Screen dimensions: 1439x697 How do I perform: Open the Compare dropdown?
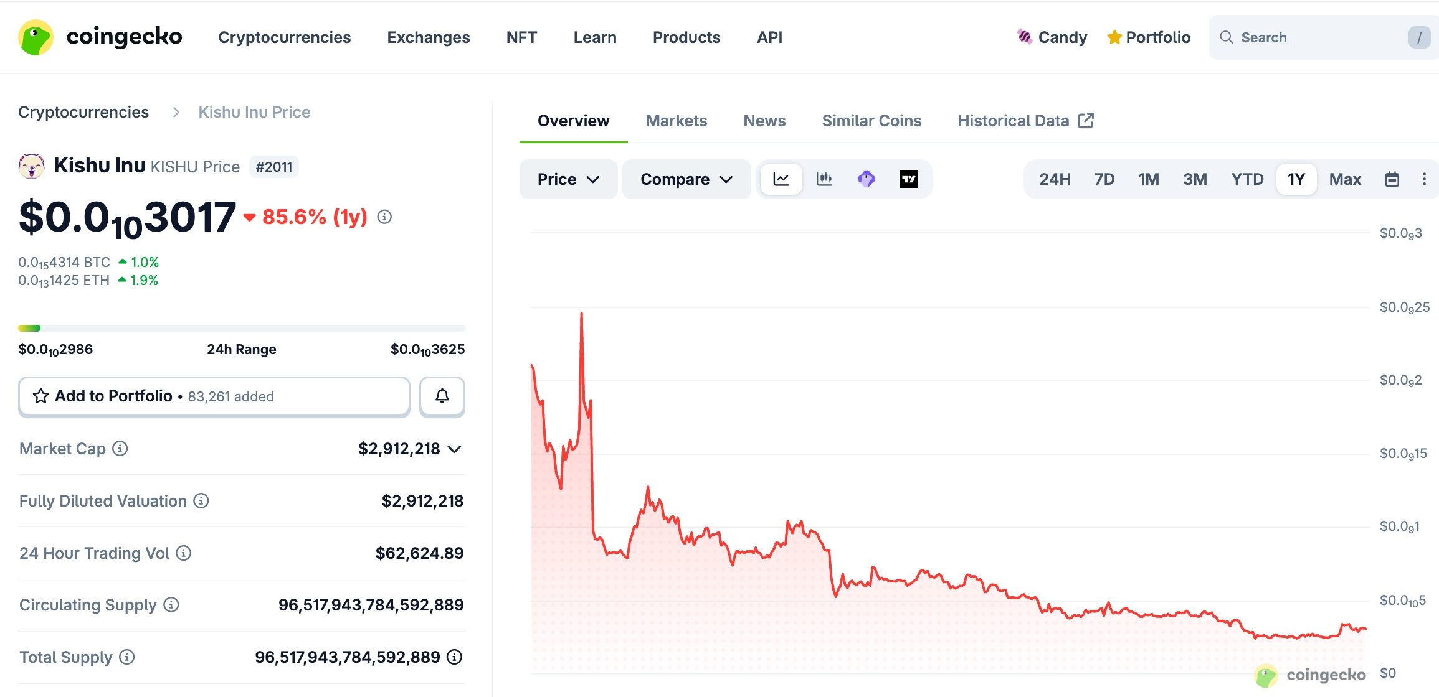tap(686, 179)
